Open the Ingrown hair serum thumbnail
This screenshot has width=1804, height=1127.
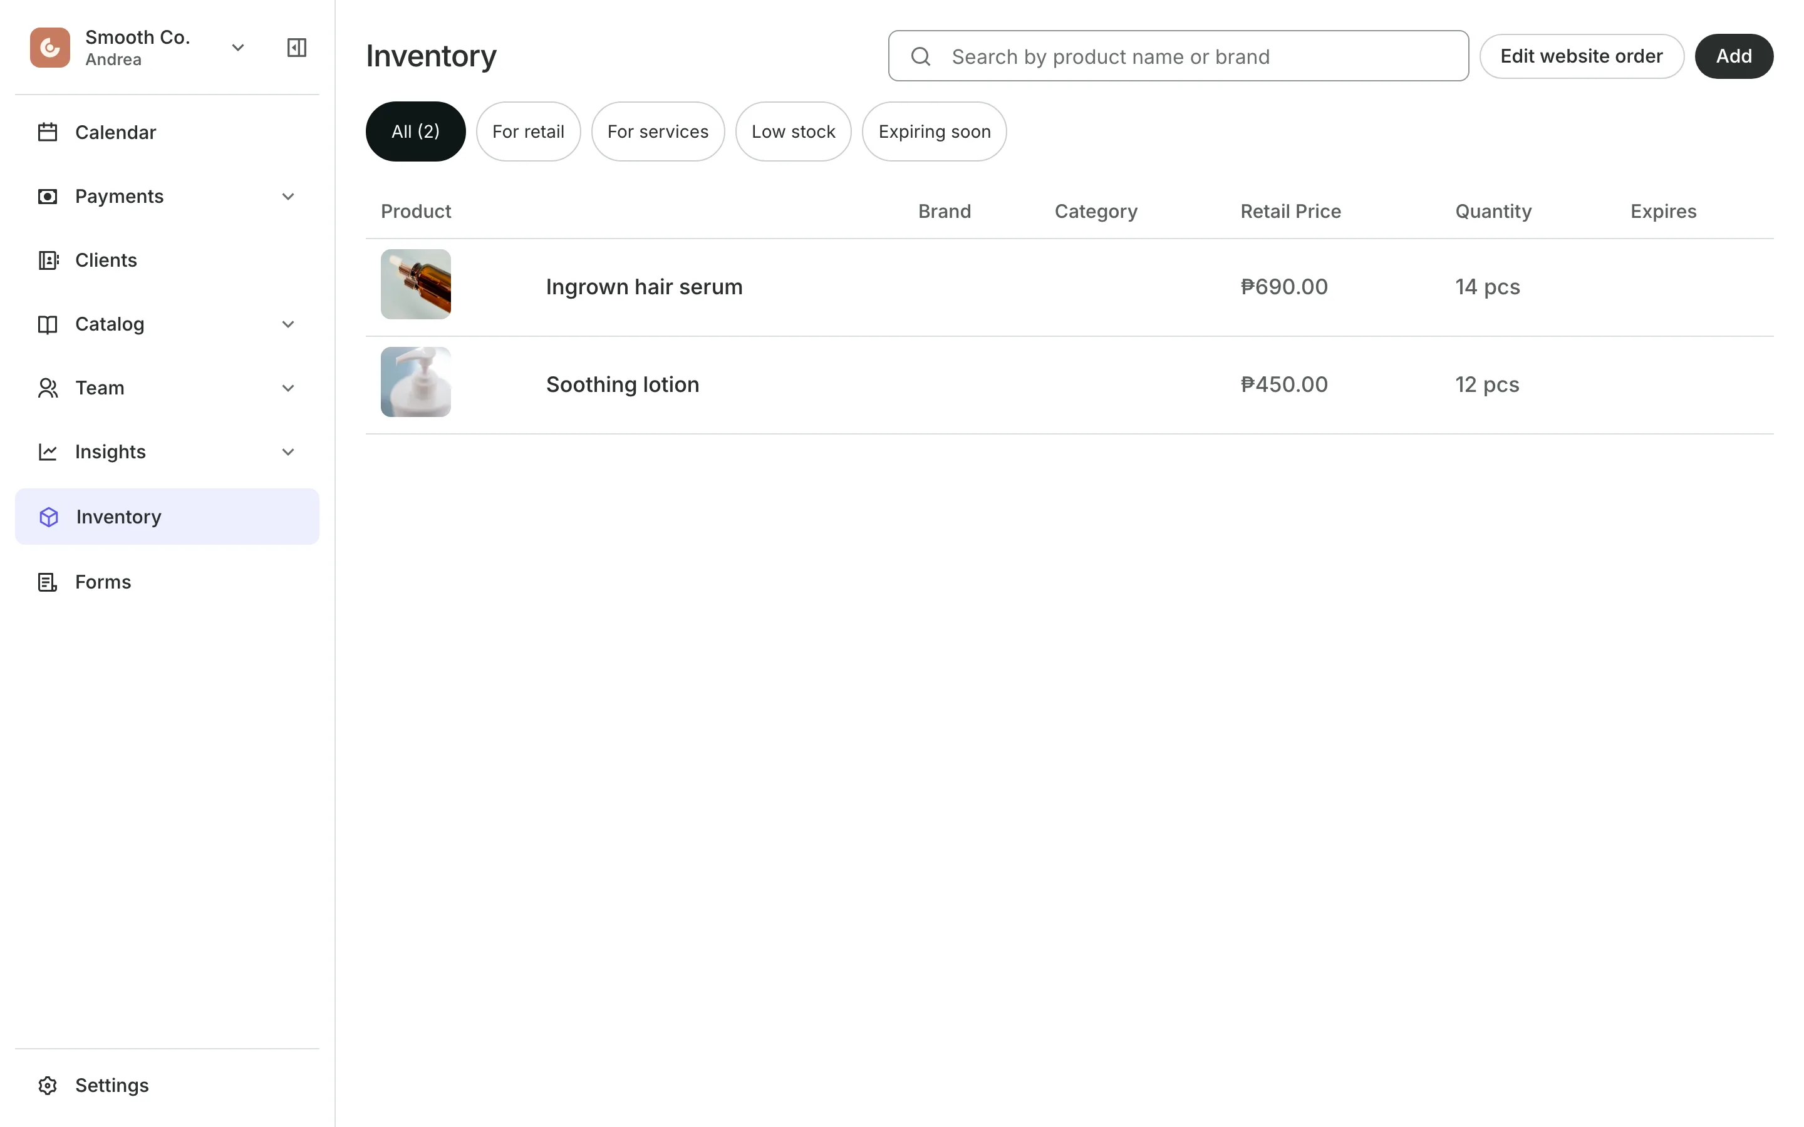coord(416,284)
